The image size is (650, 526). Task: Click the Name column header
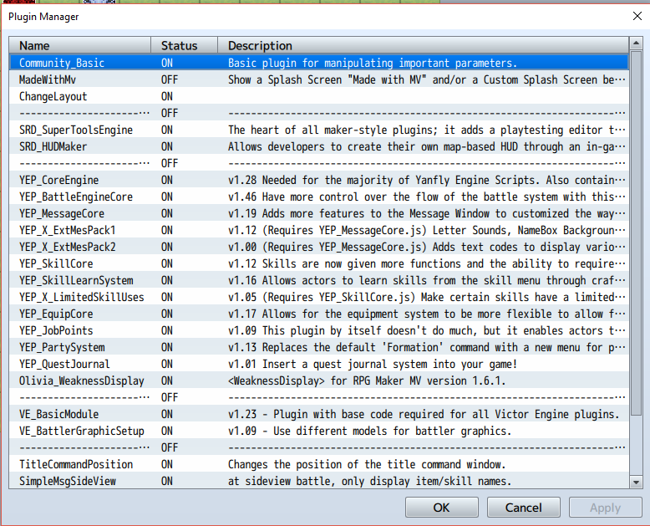click(79, 45)
